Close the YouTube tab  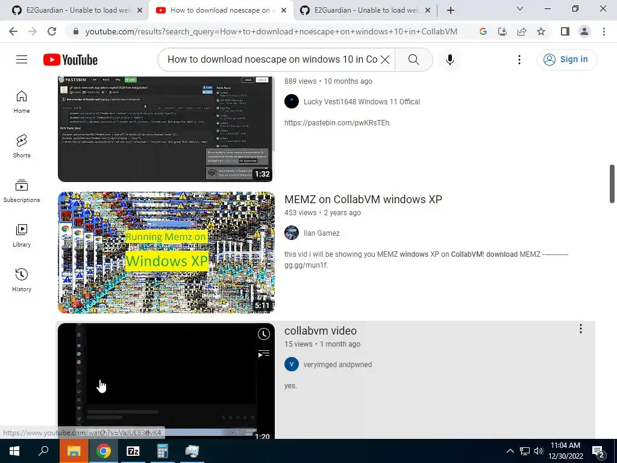tap(284, 10)
